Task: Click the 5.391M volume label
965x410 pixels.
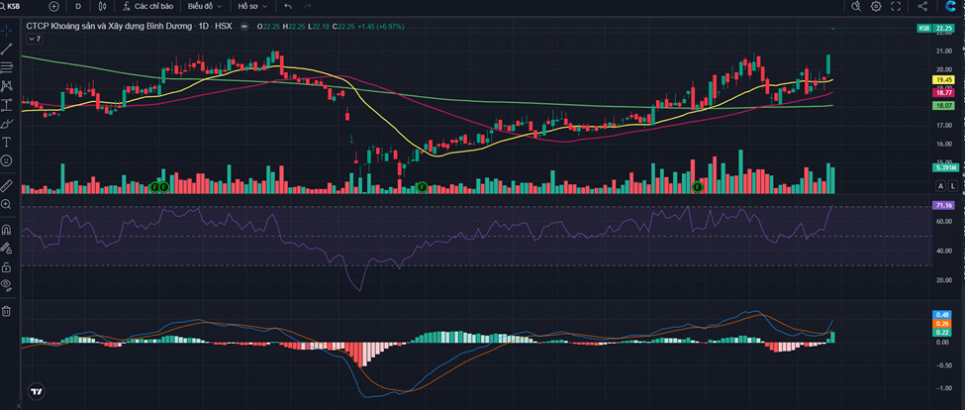Action: [944, 167]
